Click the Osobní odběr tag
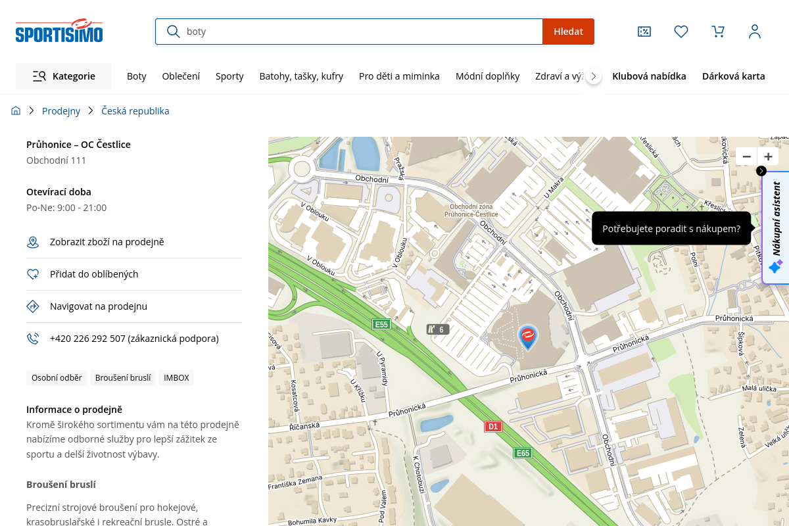 coord(57,378)
